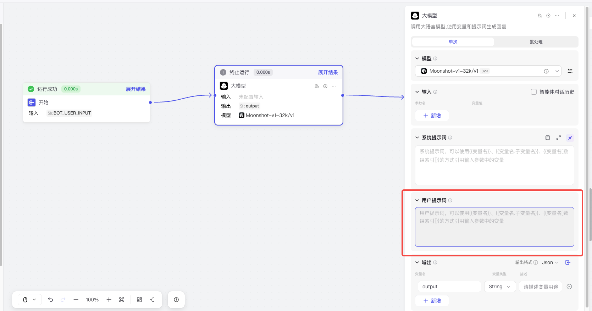
Task: Remove the output variable row
Action: tap(569, 287)
